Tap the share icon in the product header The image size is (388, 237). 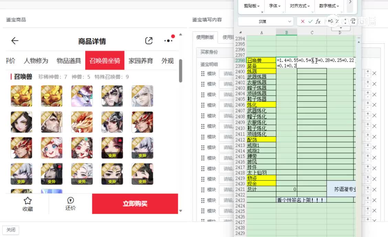149,41
